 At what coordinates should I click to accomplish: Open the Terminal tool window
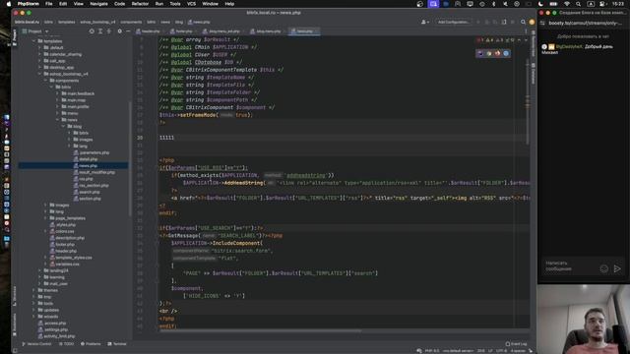click(x=117, y=344)
